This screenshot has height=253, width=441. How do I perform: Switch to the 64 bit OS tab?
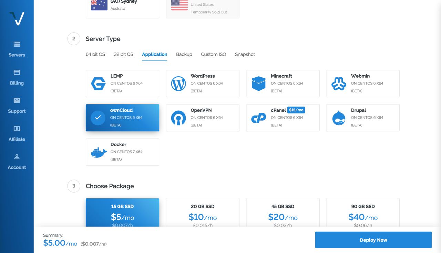click(x=95, y=54)
